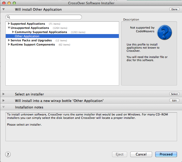
Task: Click the search magnifier icon
Action: click(9, 17)
